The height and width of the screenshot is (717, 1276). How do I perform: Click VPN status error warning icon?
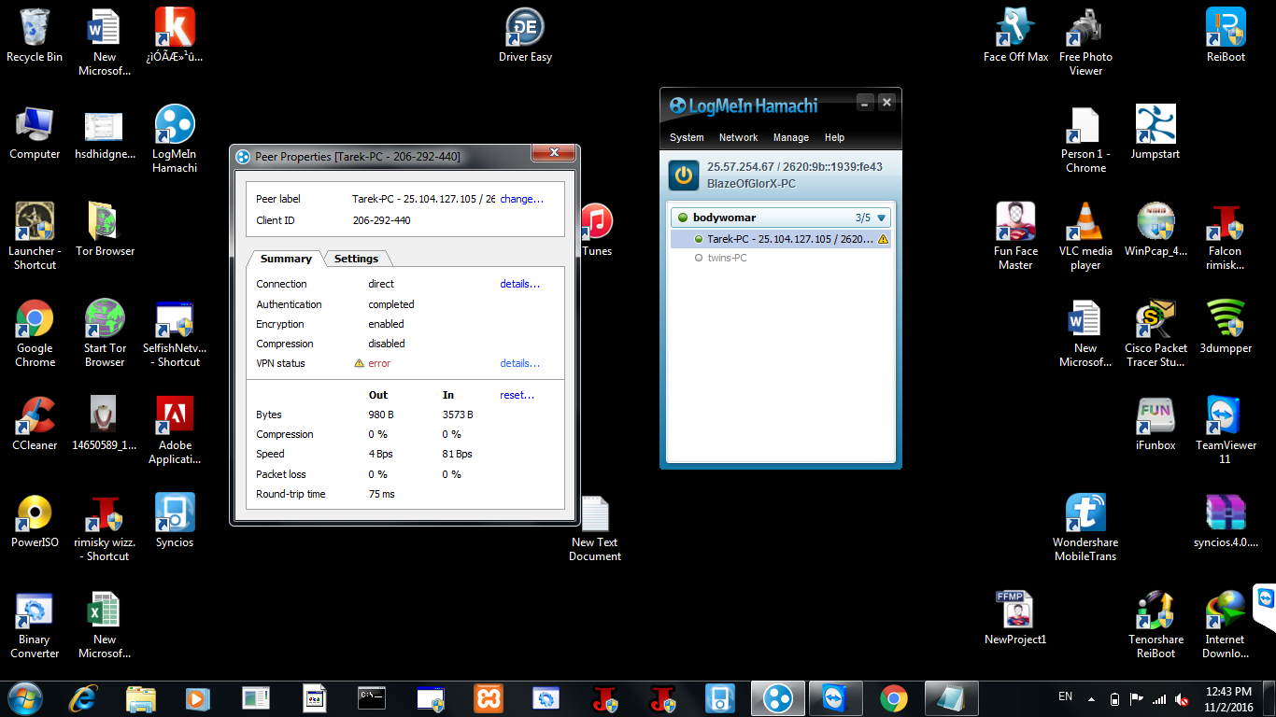359,363
